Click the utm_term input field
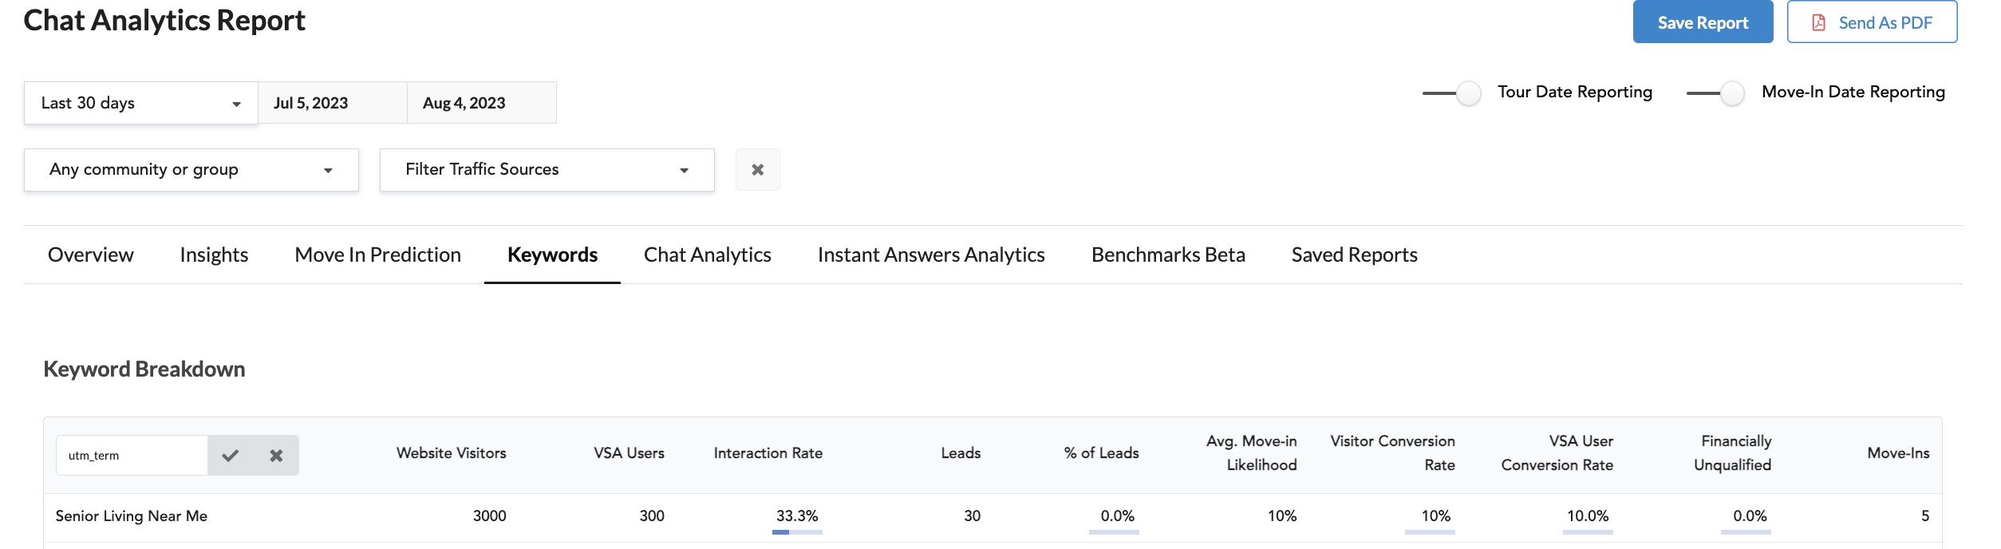The image size is (2001, 549). 132,456
